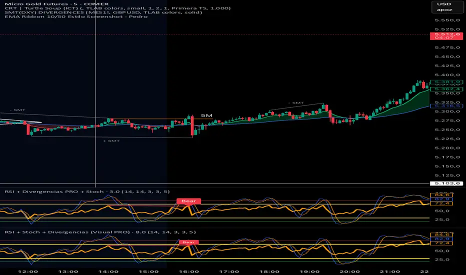
Task: Click the 5.425,0 price axis label
Action: coord(447,66)
